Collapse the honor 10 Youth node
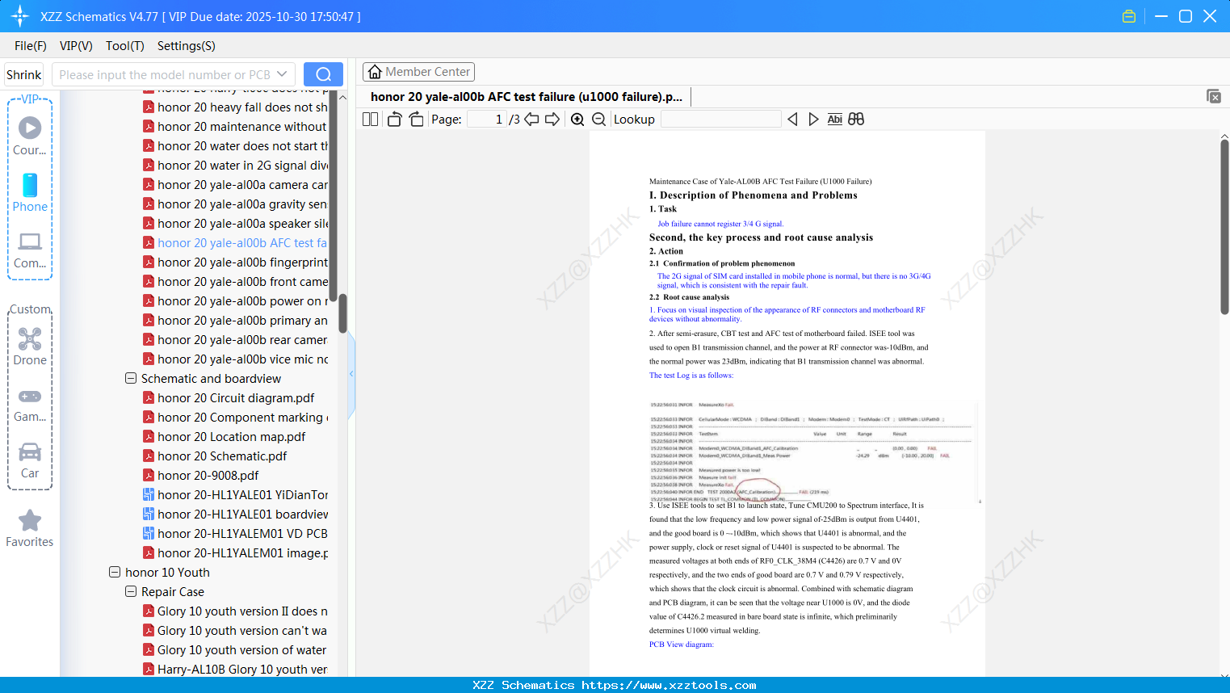 point(115,572)
